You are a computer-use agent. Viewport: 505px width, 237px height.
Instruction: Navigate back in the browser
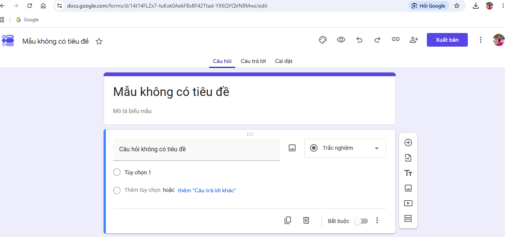click(2, 6)
